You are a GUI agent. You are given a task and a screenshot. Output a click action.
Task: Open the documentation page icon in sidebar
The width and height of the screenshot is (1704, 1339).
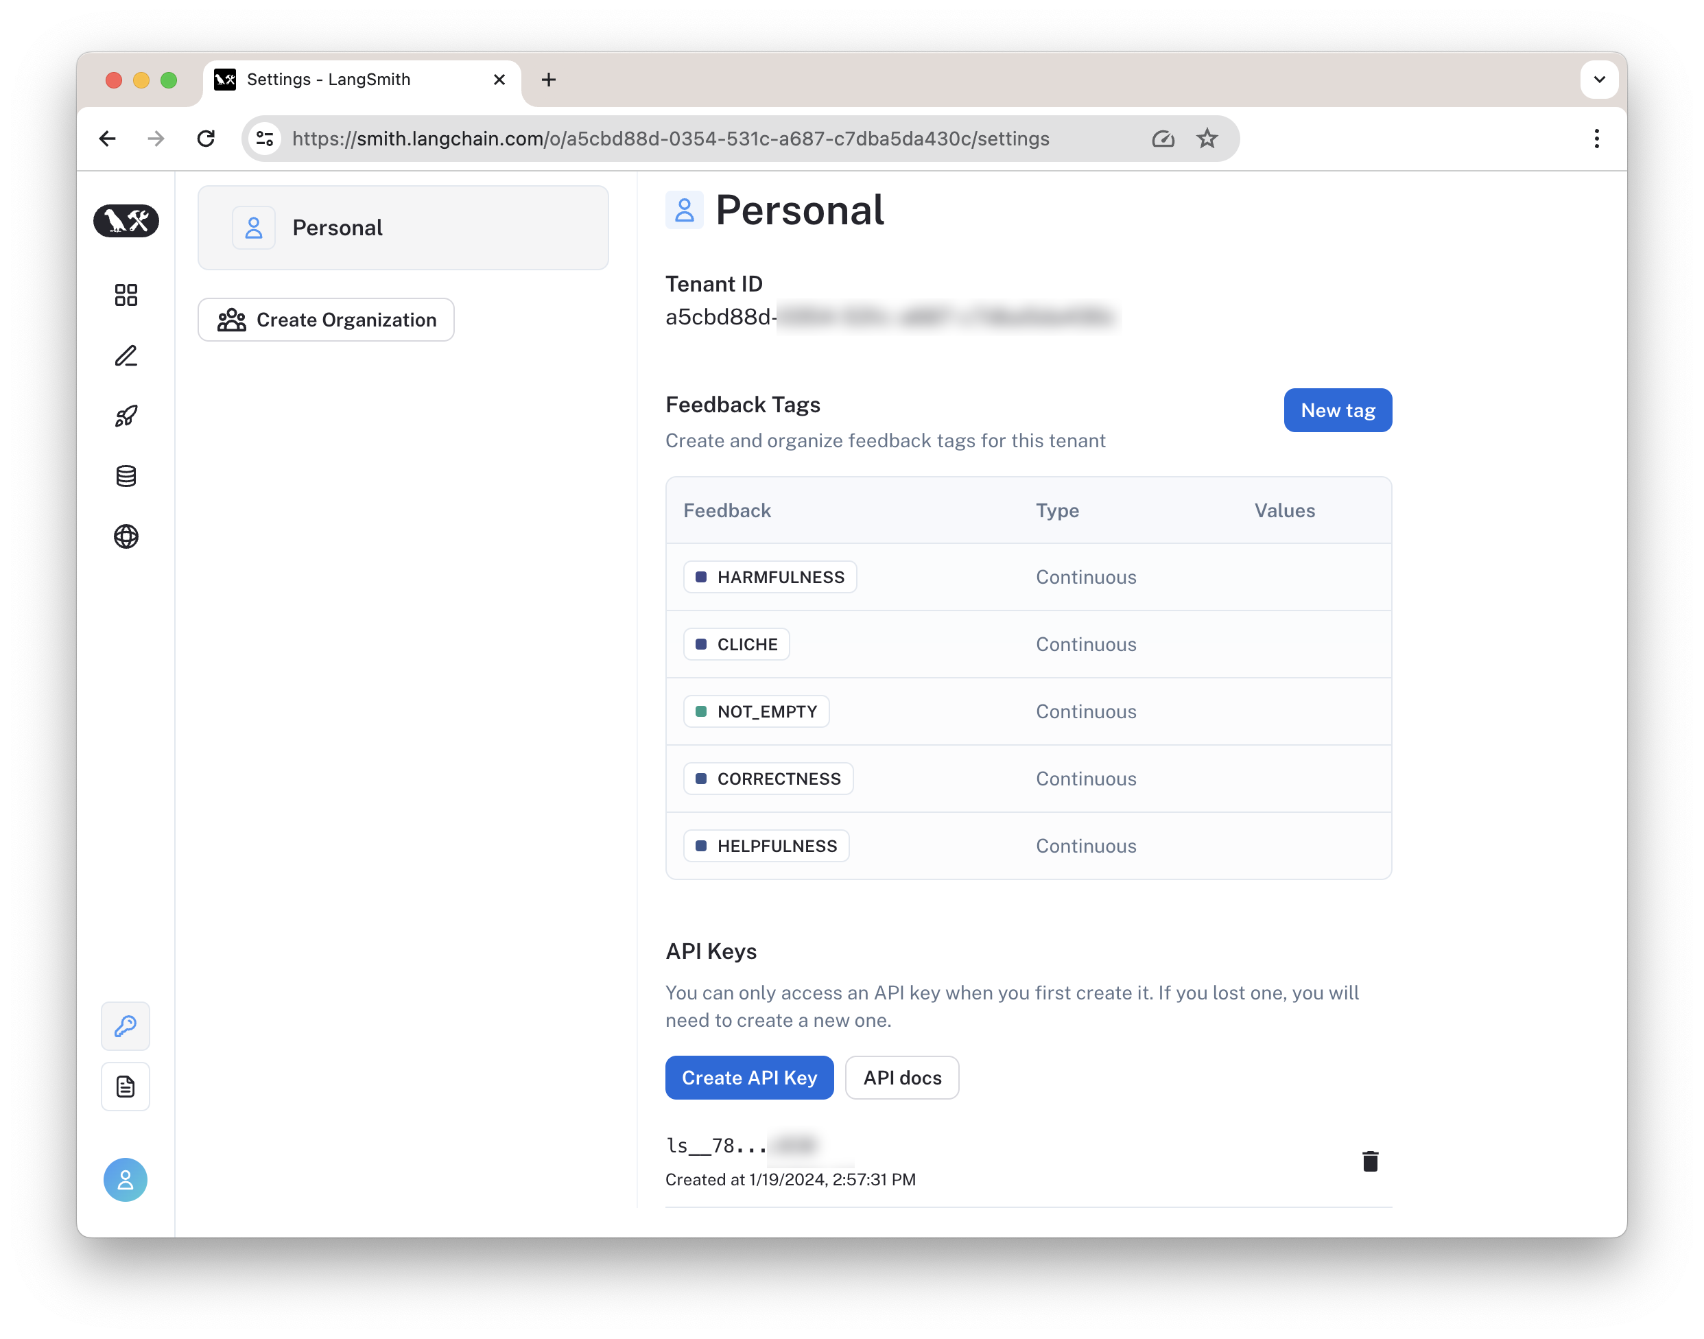126,1087
